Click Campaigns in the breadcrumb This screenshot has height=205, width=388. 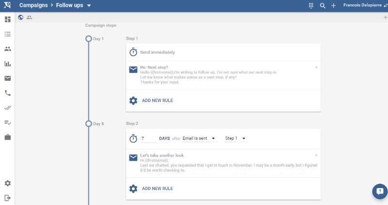click(33, 5)
